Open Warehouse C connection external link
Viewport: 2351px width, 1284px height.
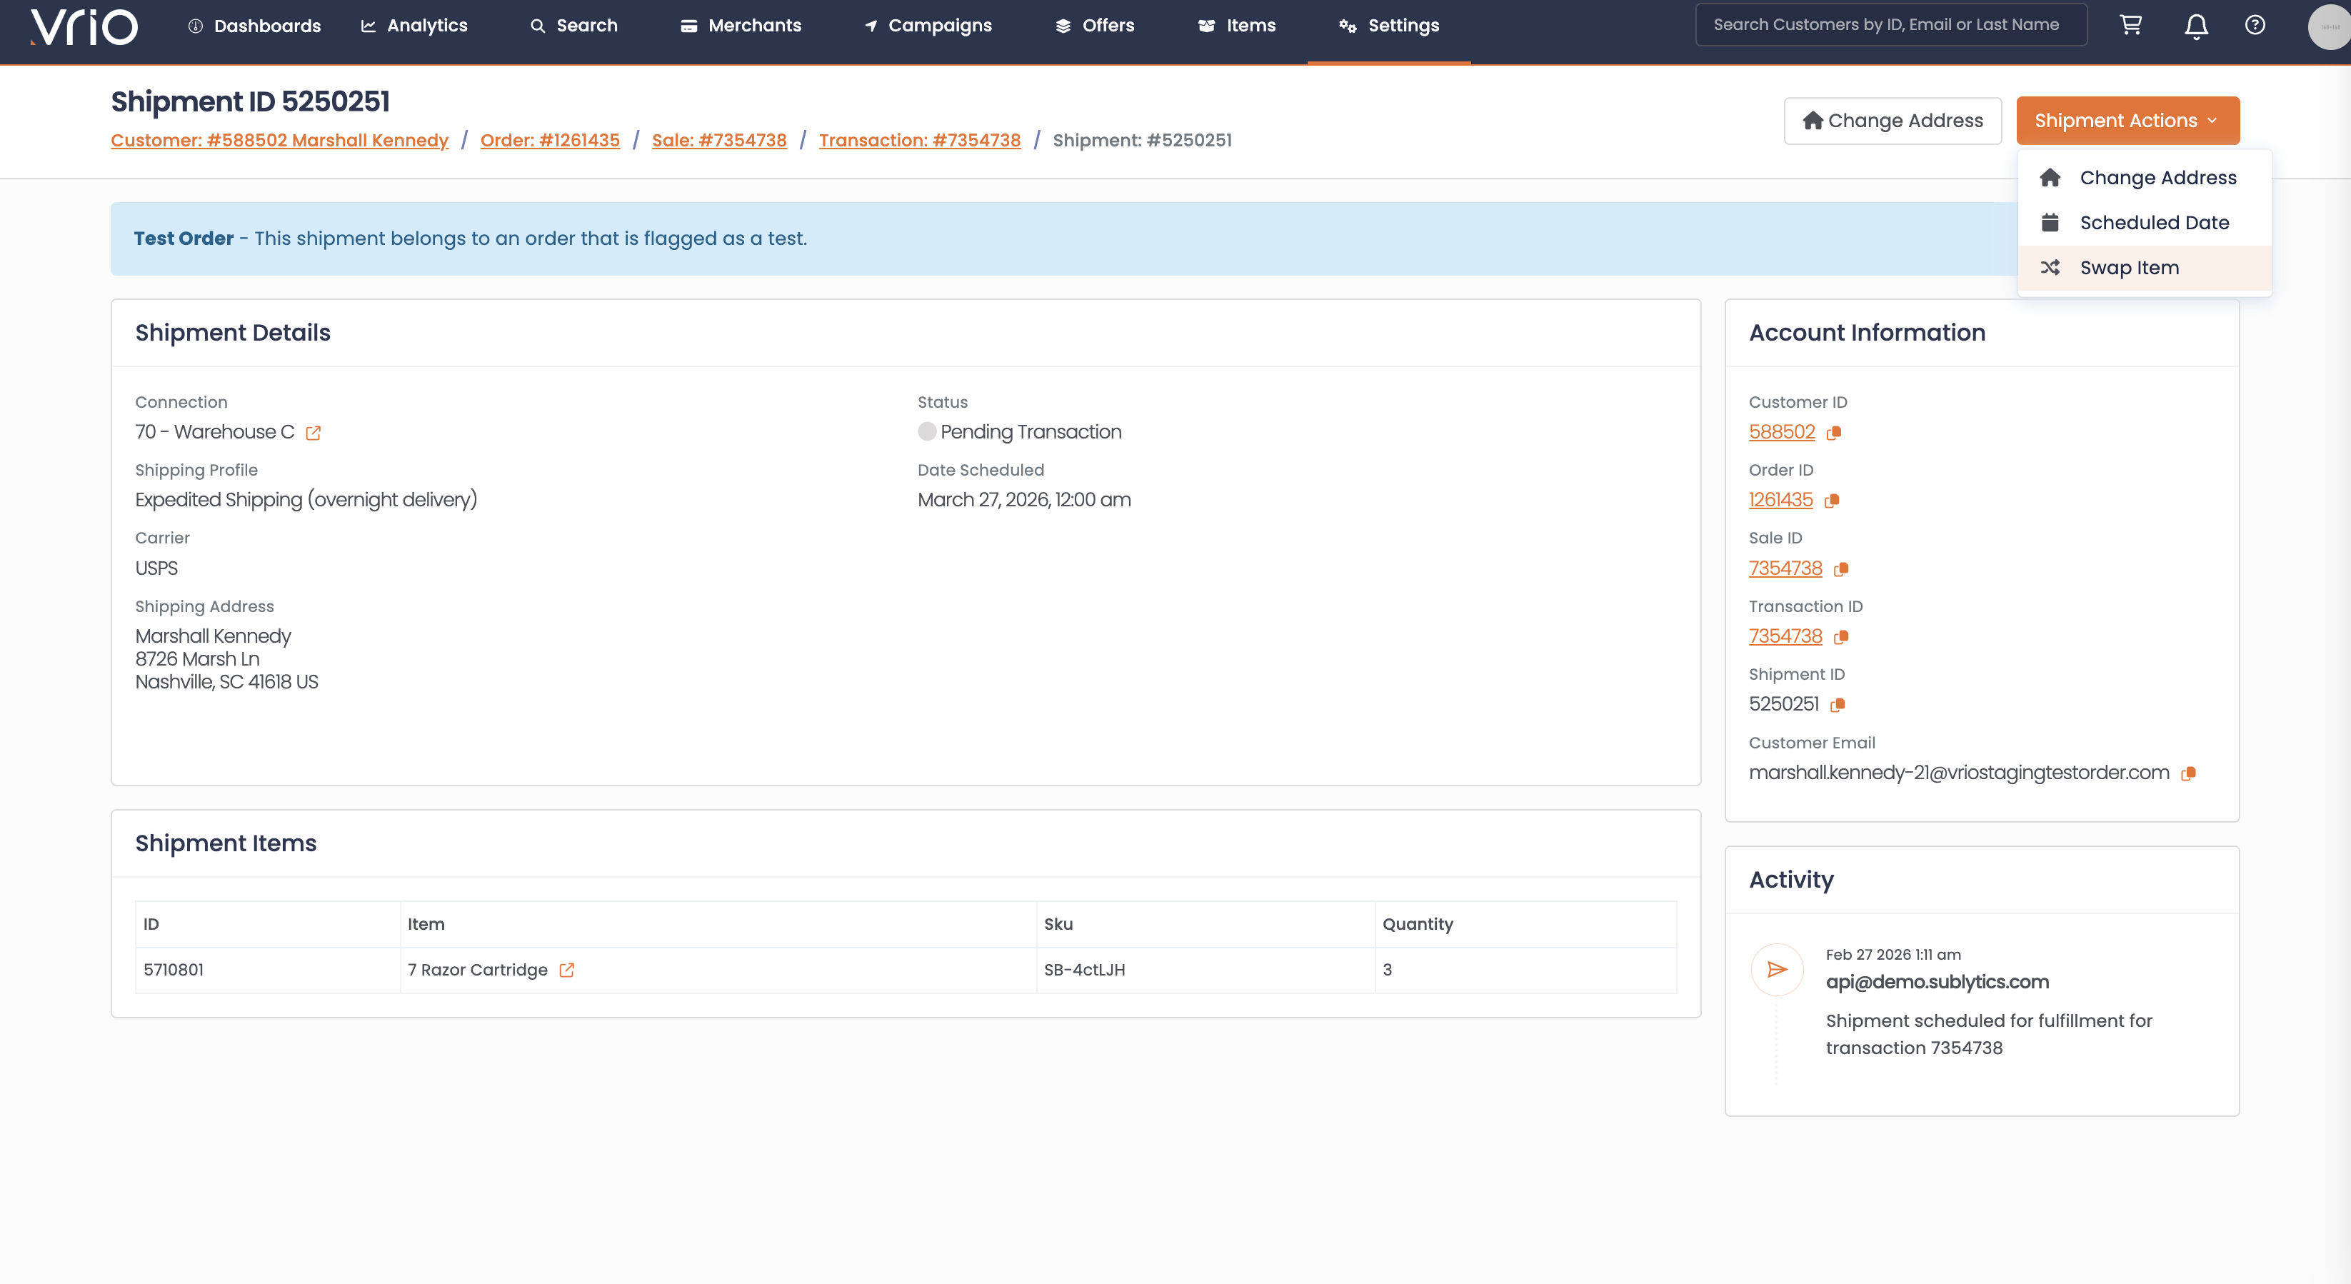click(x=313, y=433)
